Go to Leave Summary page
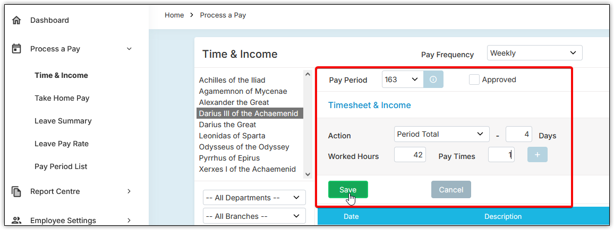This screenshot has width=614, height=230. click(x=63, y=121)
